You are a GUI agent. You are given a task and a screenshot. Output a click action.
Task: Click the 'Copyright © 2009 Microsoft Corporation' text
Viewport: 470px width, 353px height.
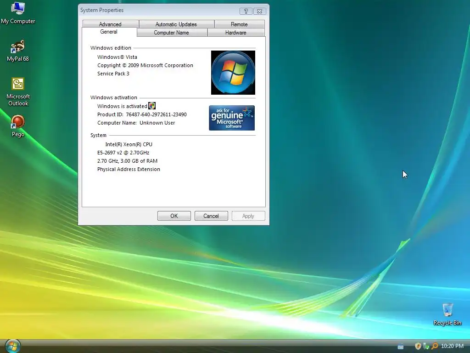[x=145, y=65]
